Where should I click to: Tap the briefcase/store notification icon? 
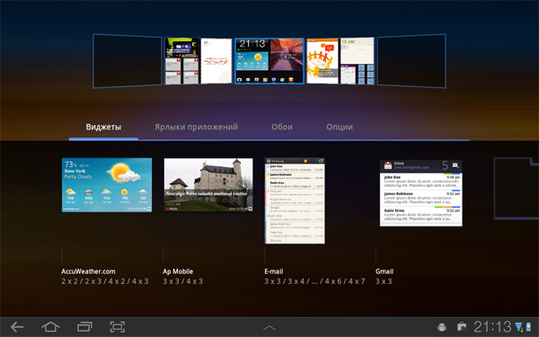[x=462, y=327]
